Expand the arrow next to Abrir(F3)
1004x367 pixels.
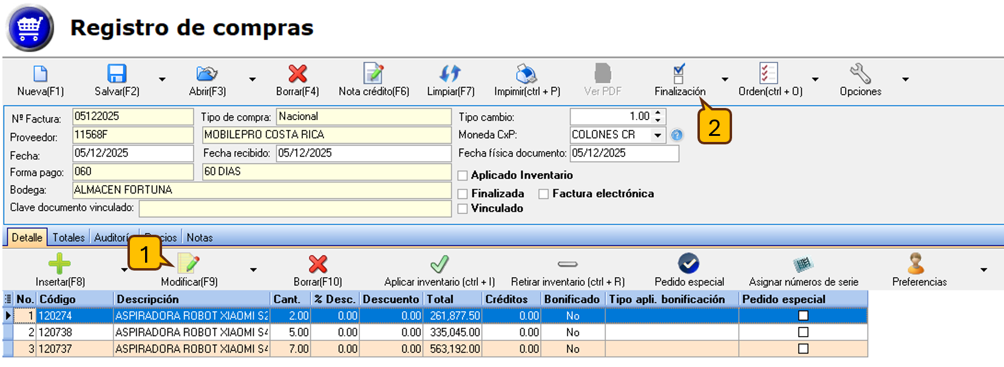(x=253, y=79)
